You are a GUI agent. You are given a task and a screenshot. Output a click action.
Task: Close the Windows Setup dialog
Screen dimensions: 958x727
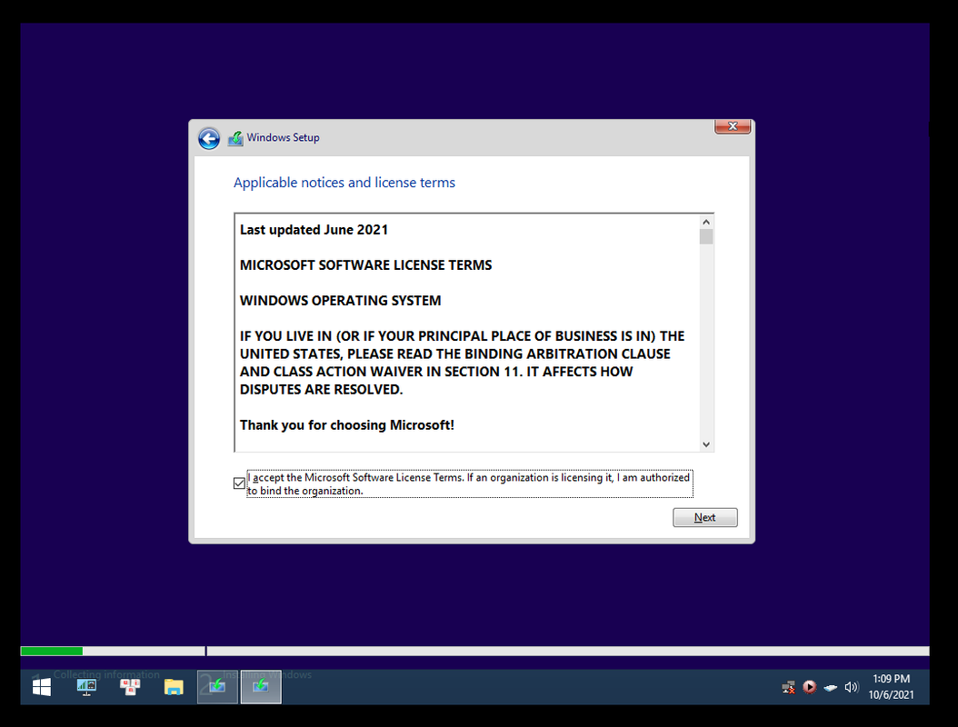point(733,126)
